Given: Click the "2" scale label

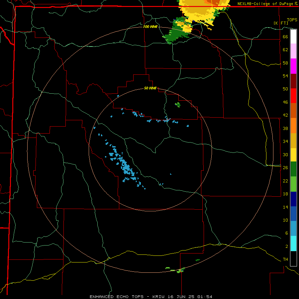Looking at the screenshot, I should click(x=287, y=247).
